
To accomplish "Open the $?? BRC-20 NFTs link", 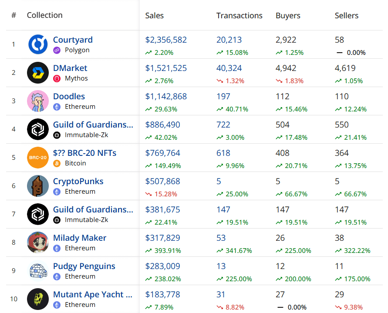I will (x=84, y=153).
